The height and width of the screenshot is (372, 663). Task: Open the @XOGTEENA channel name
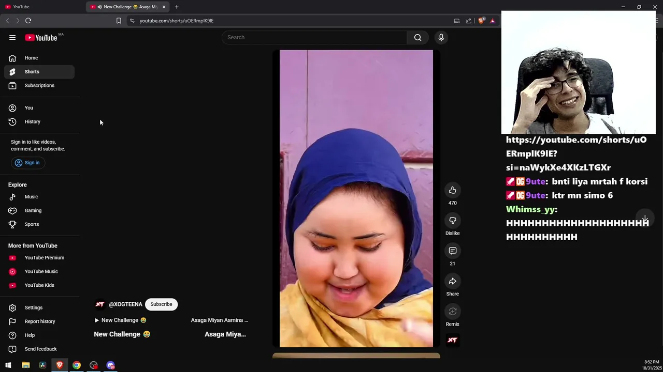tap(125, 304)
